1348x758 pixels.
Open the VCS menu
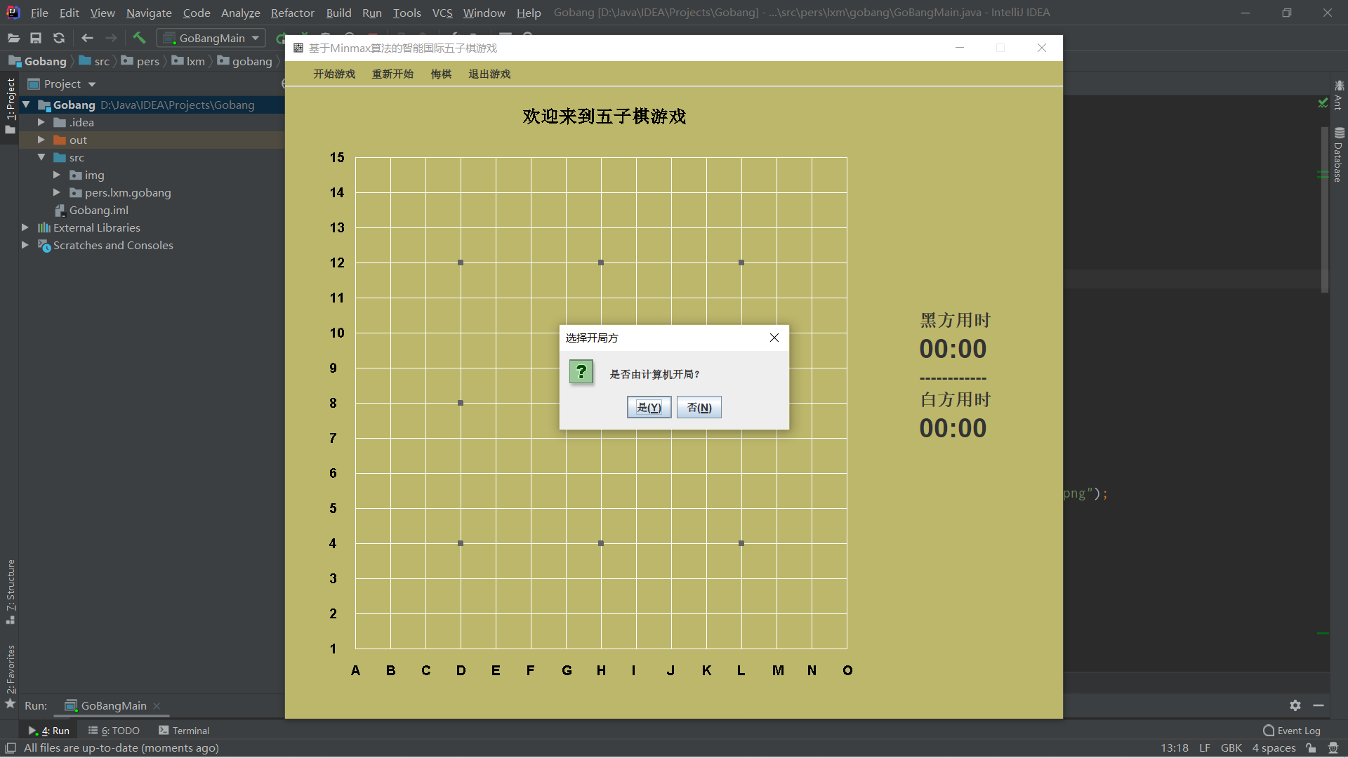pyautogui.click(x=442, y=13)
